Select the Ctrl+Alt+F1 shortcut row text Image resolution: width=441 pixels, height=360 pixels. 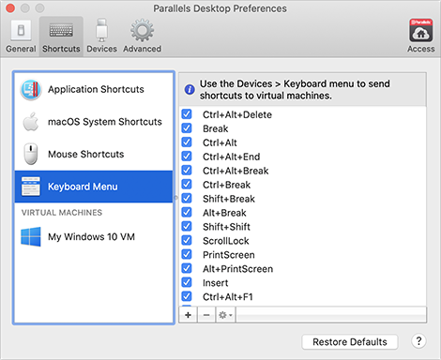(228, 297)
